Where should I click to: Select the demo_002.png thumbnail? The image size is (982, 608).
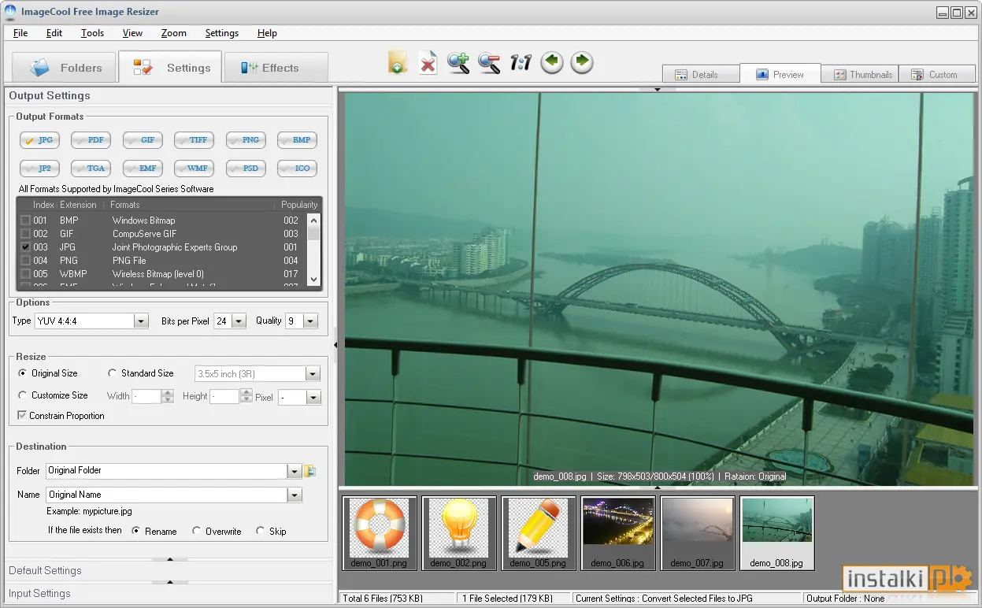click(459, 532)
